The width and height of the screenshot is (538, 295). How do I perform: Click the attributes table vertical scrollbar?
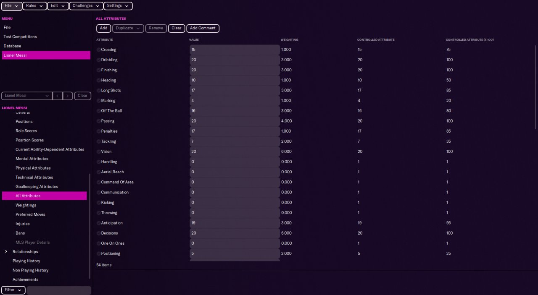tap(535, 87)
